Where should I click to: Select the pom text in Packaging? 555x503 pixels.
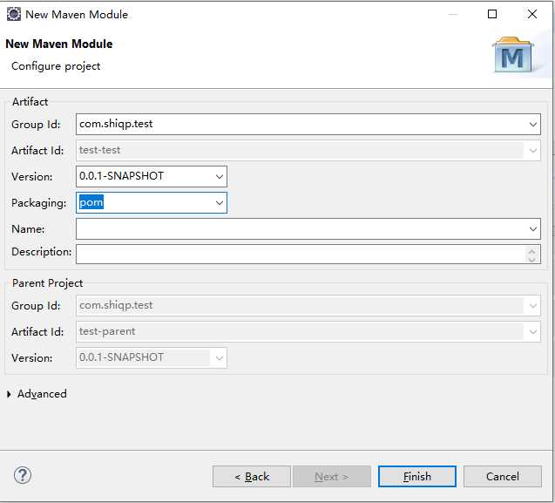click(92, 202)
